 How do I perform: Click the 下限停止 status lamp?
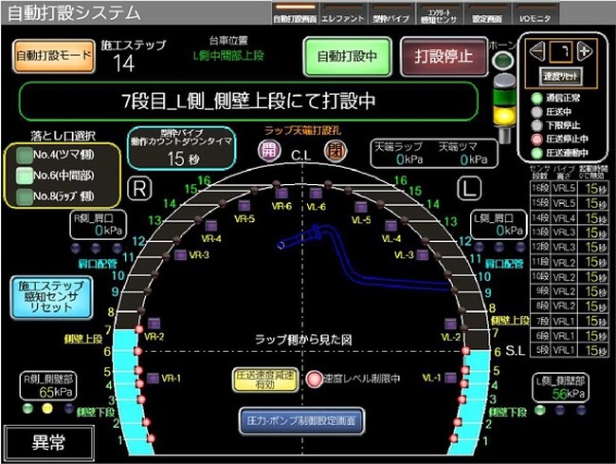pyautogui.click(x=537, y=126)
